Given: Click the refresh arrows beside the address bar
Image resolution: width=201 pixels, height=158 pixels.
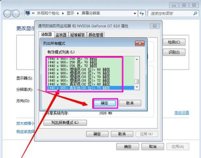Looking at the screenshot, I should click(142, 13).
